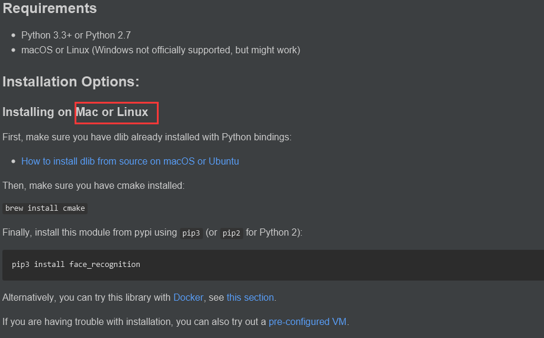
Task: Click the Docker hyperlink
Action: click(x=188, y=297)
